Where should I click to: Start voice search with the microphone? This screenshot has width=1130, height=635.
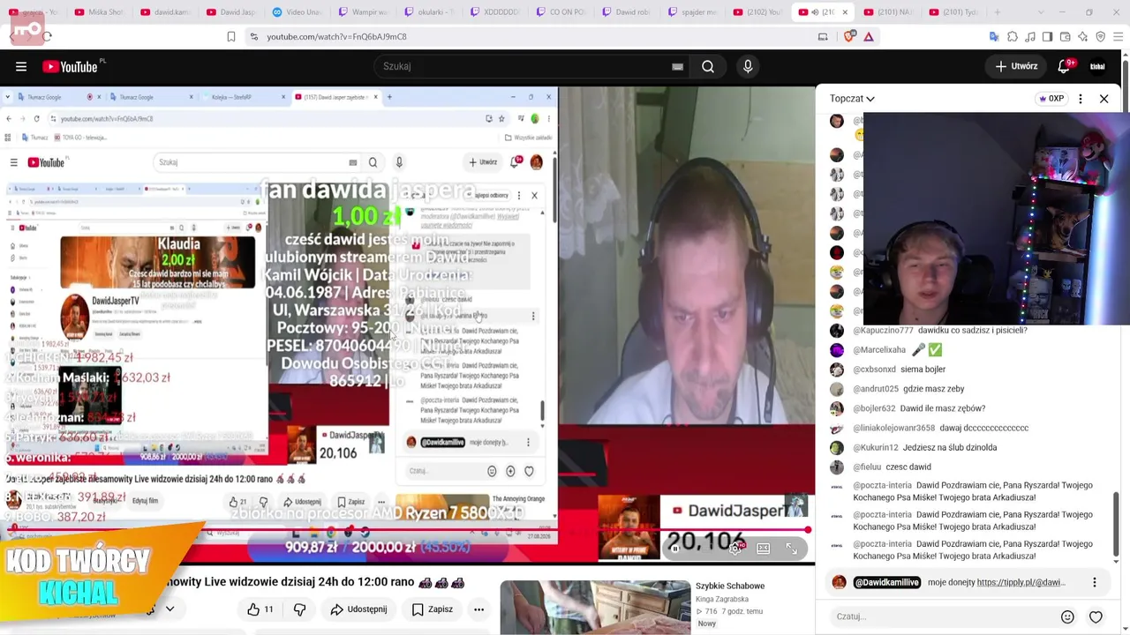[748, 66]
